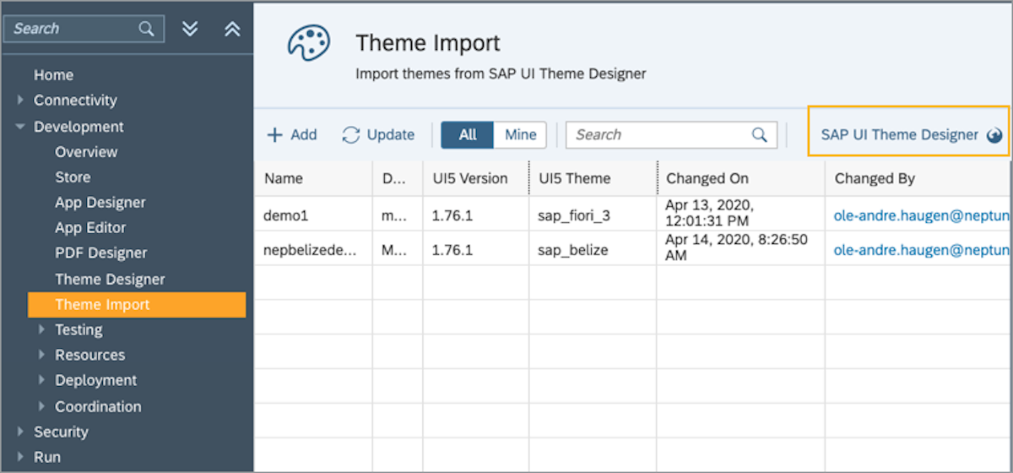The height and width of the screenshot is (473, 1013).
Task: Open PDF Designer in the navigation
Action: coord(101,253)
